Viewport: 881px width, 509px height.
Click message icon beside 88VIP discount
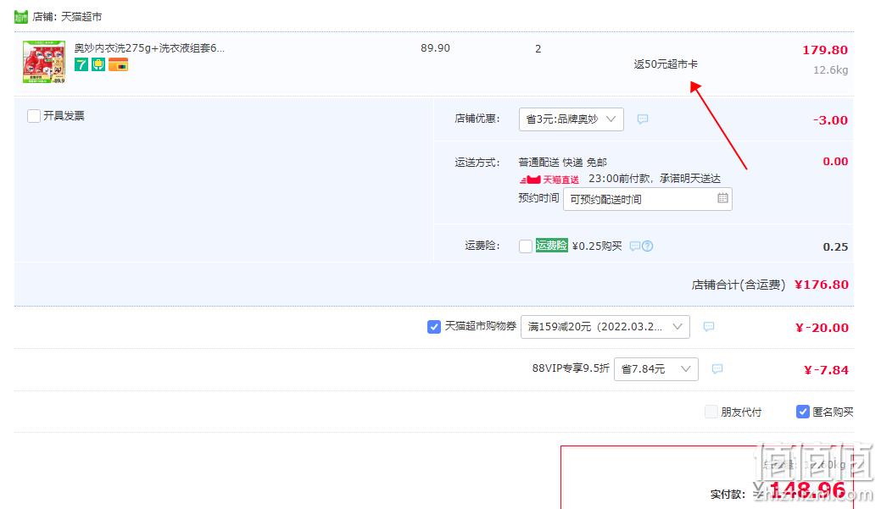717,368
